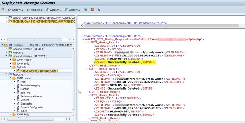This screenshot has height=123, width=245.
Task: Open the RunTime header entry
Action: [x=26, y=93]
